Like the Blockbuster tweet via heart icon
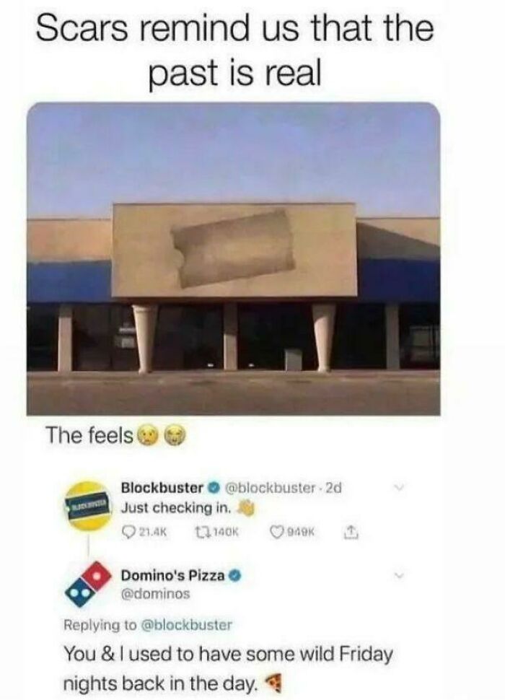Screen dimensions: 505x700 coord(277,532)
